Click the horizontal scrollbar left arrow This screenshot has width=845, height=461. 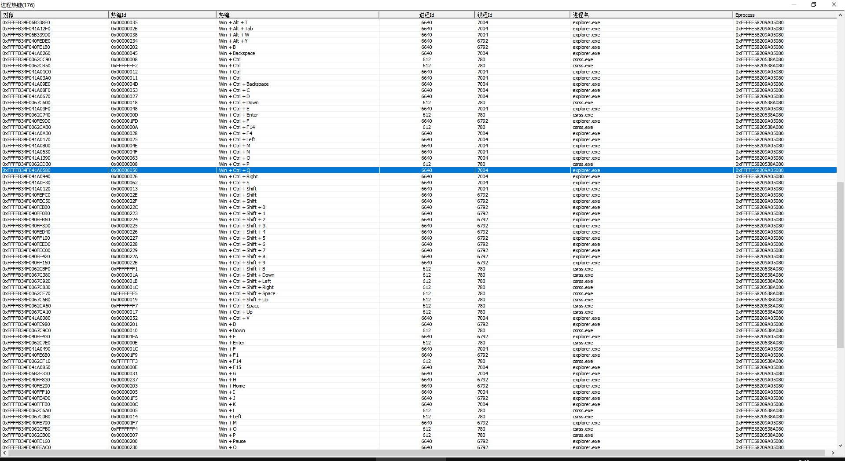coord(4,453)
